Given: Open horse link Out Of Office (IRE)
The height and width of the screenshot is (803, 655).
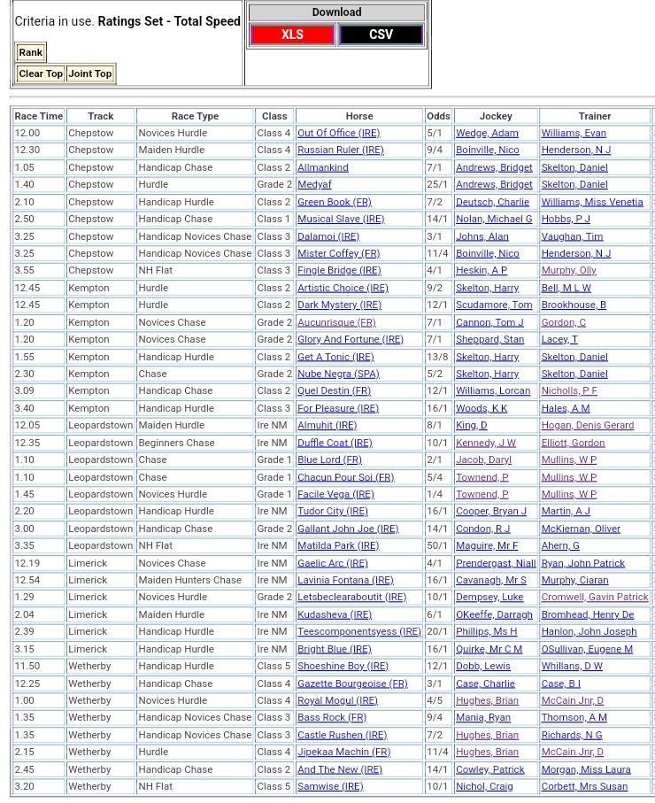Looking at the screenshot, I should click(x=338, y=133).
